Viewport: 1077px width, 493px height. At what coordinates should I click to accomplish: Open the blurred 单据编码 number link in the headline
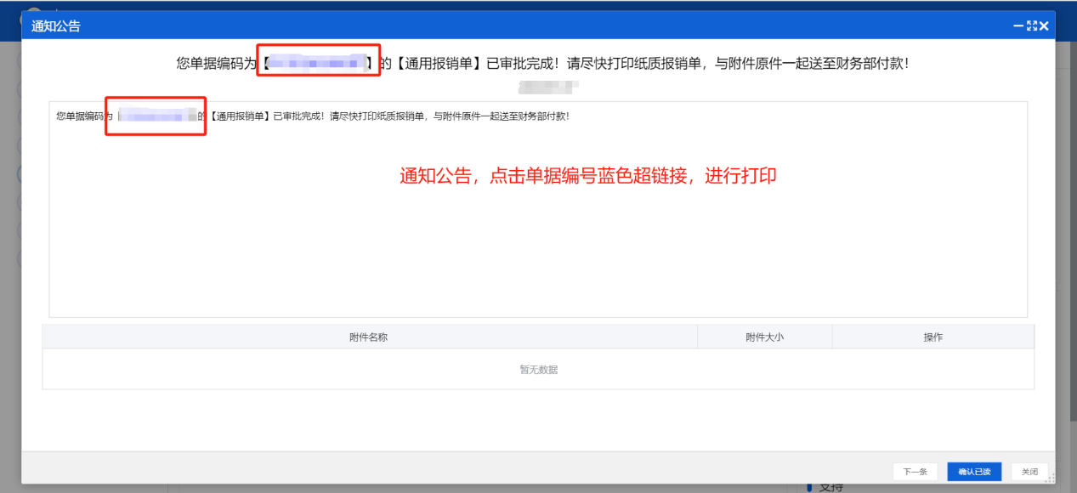[318, 60]
